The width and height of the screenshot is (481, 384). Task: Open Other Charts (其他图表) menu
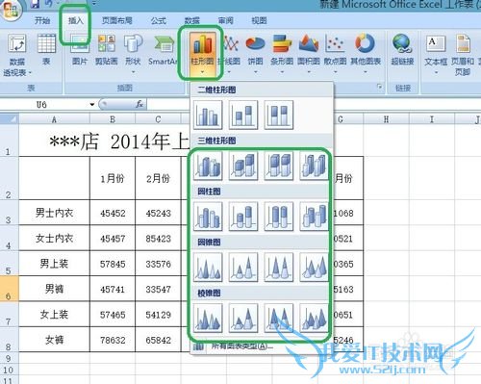(x=366, y=54)
